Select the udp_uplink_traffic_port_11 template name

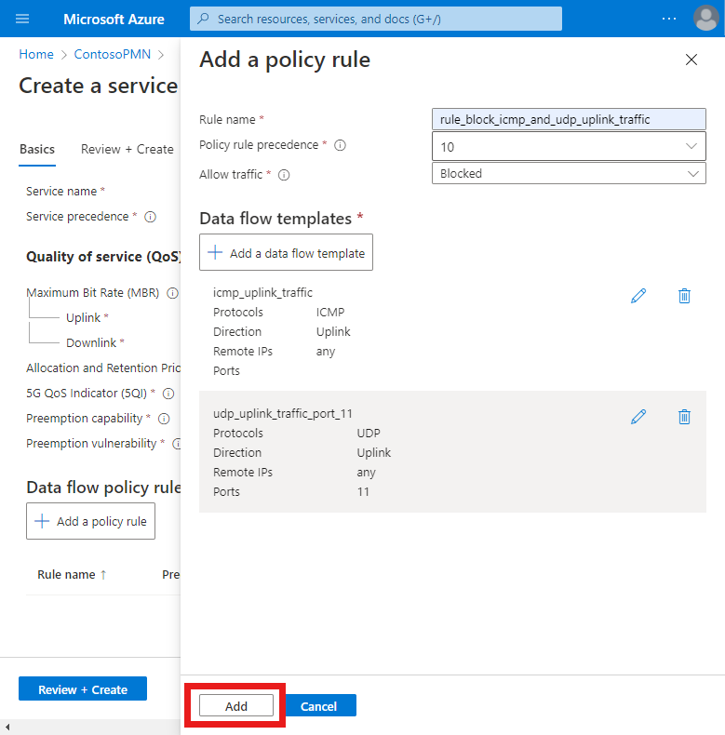[283, 413]
